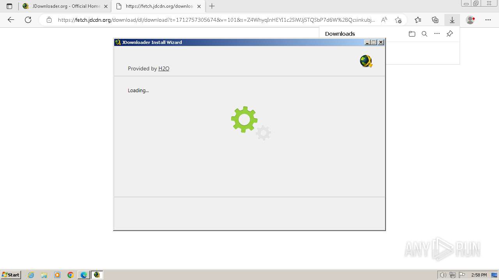Maximize the JDownloader Install Wizard
499x280 pixels.
click(374, 42)
